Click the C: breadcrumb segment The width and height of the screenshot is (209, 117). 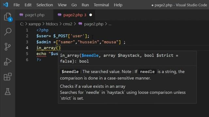[22, 24]
